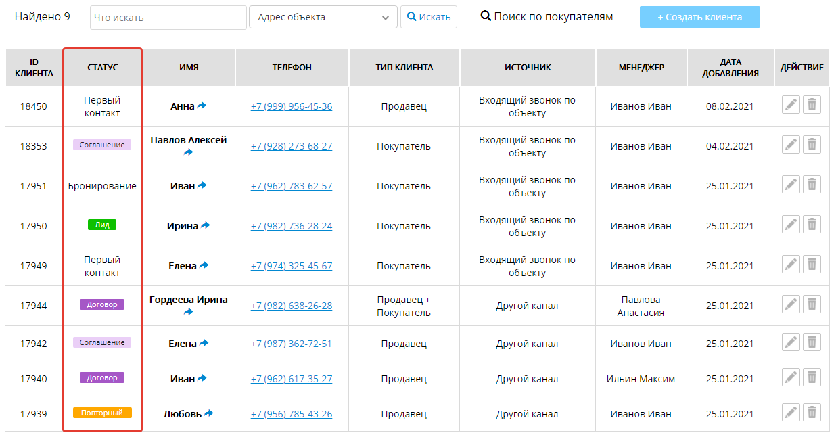
Task: Click the blue share arrow next to Анна
Action: click(x=202, y=106)
